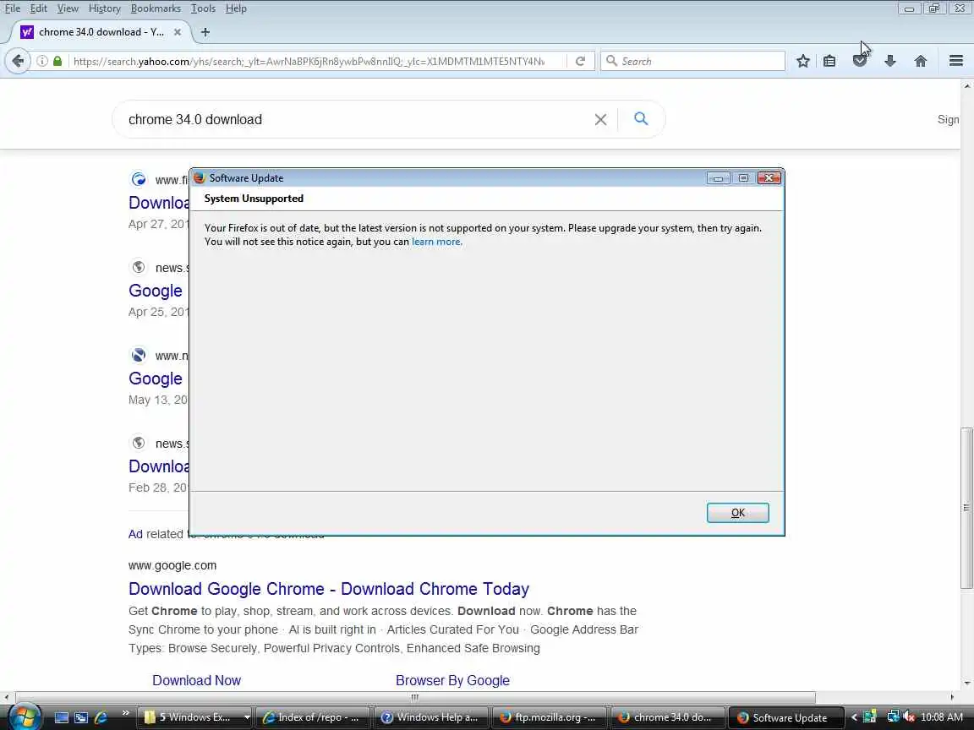The image size is (974, 730).
Task: Save to Pocket with the Pocket icon
Action: tap(860, 61)
